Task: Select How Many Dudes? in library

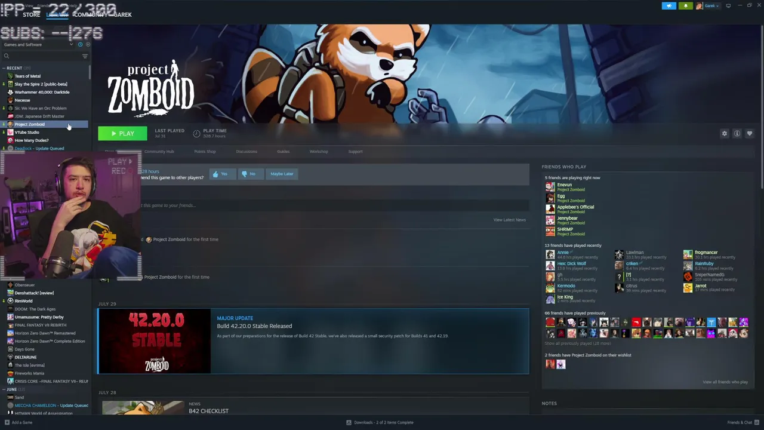Action: point(32,140)
